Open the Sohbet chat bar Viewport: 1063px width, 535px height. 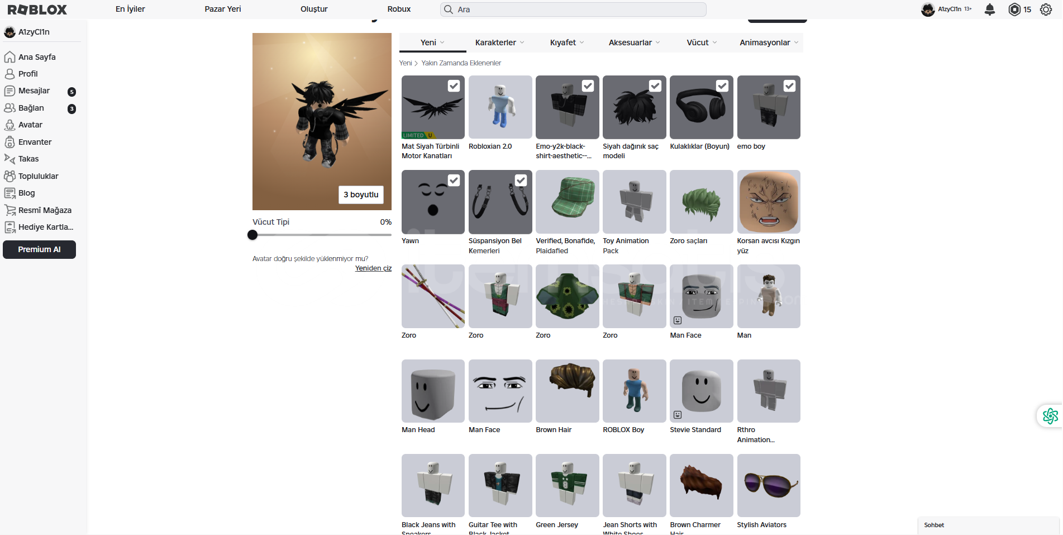989,525
